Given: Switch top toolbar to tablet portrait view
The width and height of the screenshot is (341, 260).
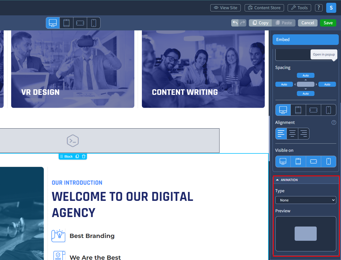Looking at the screenshot, I should (x=66, y=23).
